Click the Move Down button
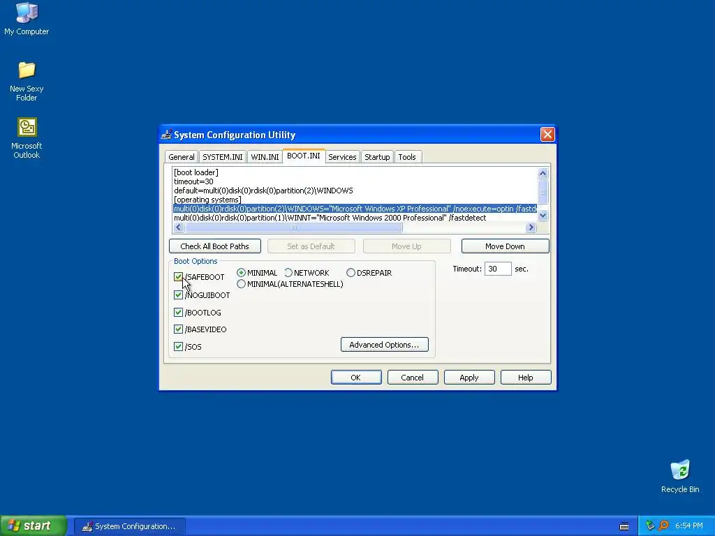Screen dimensions: 715x536 click(505, 246)
